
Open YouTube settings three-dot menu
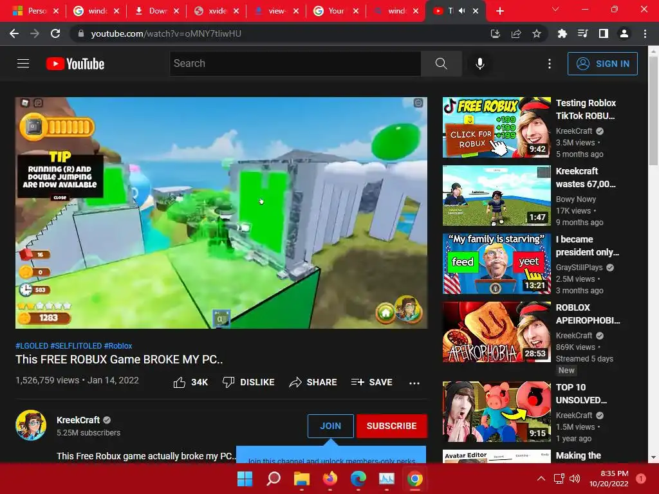coord(550,64)
